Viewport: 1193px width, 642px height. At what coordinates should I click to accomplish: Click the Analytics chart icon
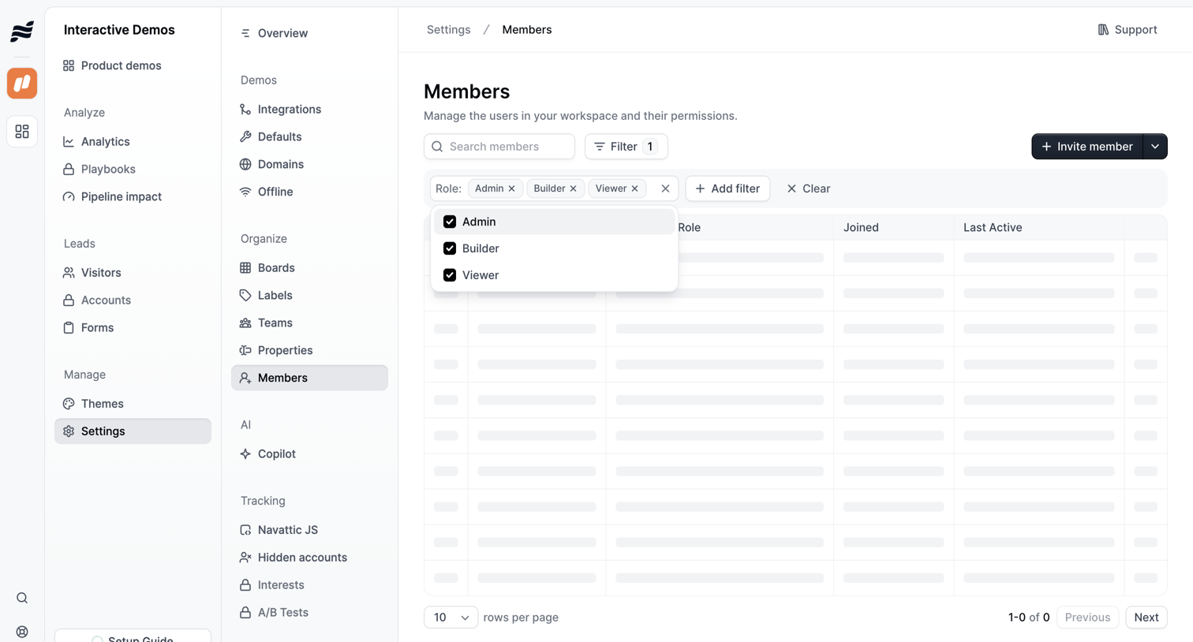(69, 142)
